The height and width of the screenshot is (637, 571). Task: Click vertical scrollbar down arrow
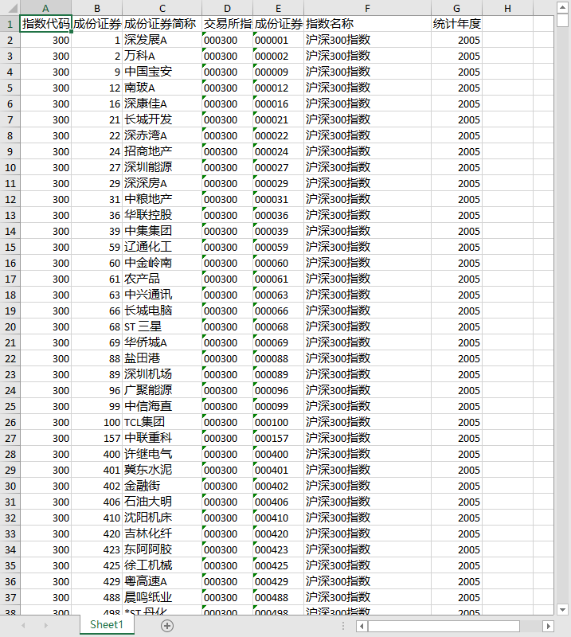coord(563,609)
